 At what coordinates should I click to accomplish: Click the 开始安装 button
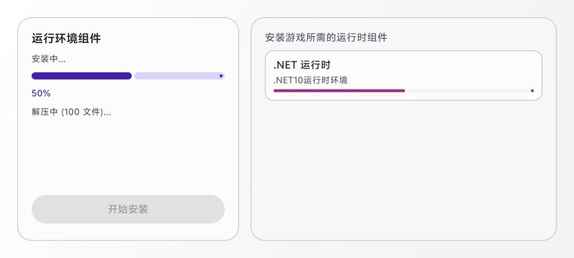128,209
